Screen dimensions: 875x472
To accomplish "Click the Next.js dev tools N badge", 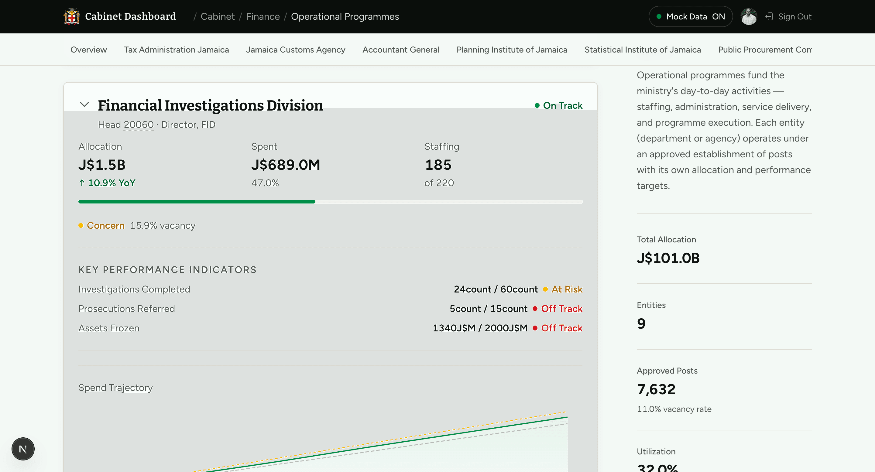I will click(23, 449).
